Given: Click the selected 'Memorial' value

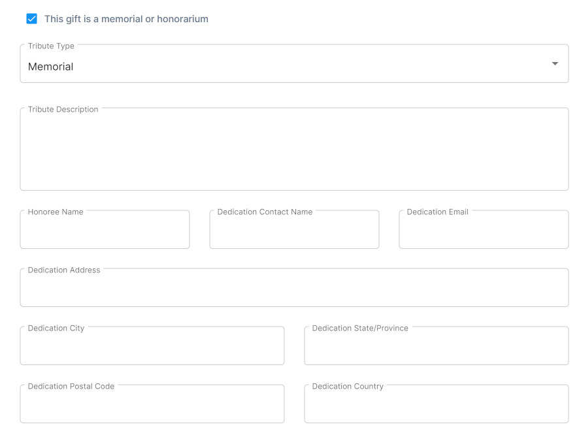Looking at the screenshot, I should pos(51,67).
